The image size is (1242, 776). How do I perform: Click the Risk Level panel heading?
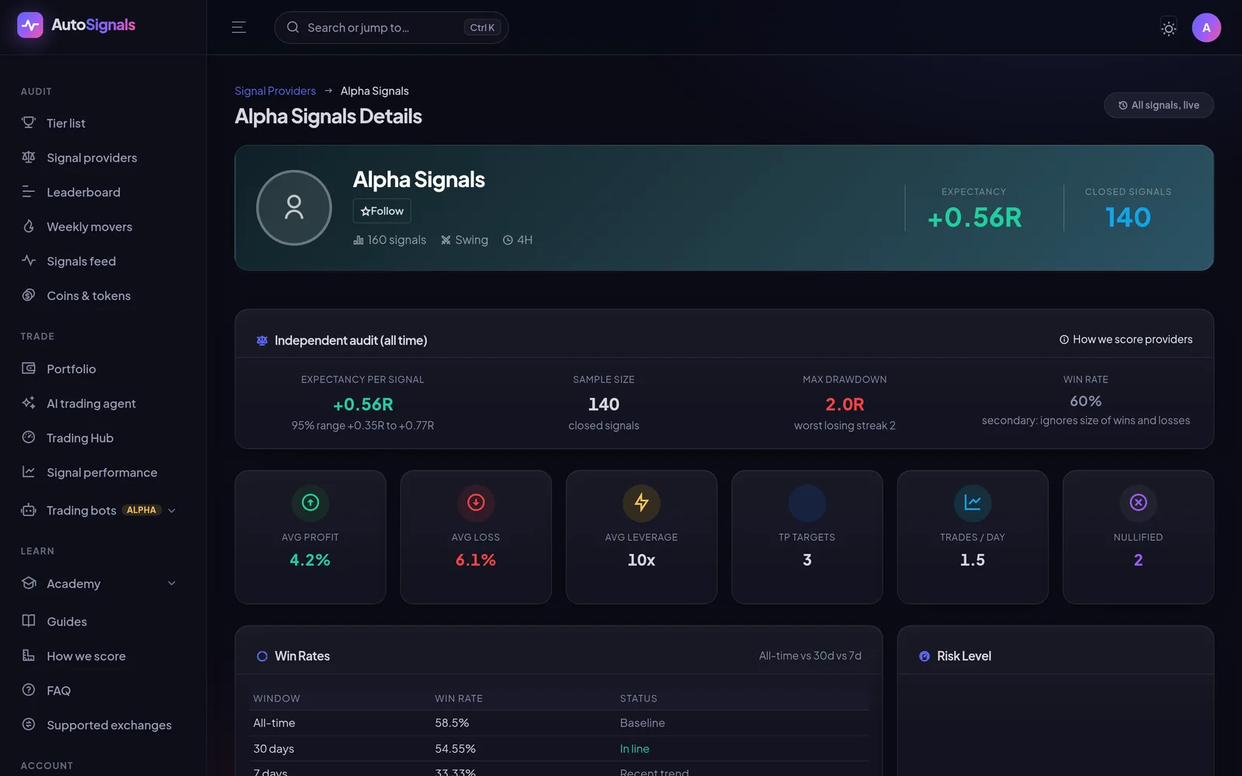[963, 656]
